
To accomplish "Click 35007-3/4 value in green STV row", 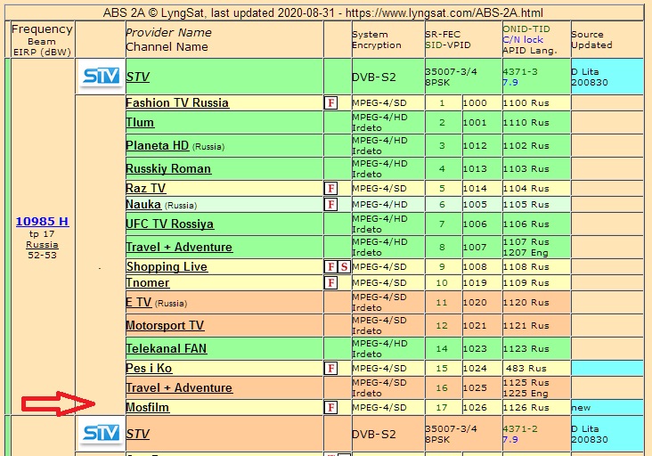I will click(451, 71).
